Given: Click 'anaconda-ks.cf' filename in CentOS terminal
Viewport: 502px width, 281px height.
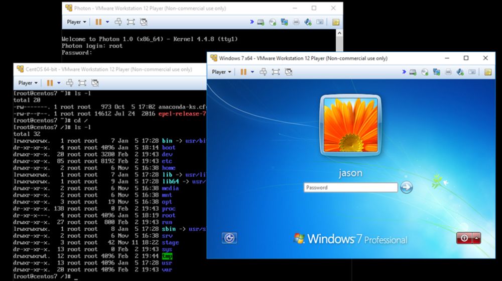Looking at the screenshot, I should 182,107.
